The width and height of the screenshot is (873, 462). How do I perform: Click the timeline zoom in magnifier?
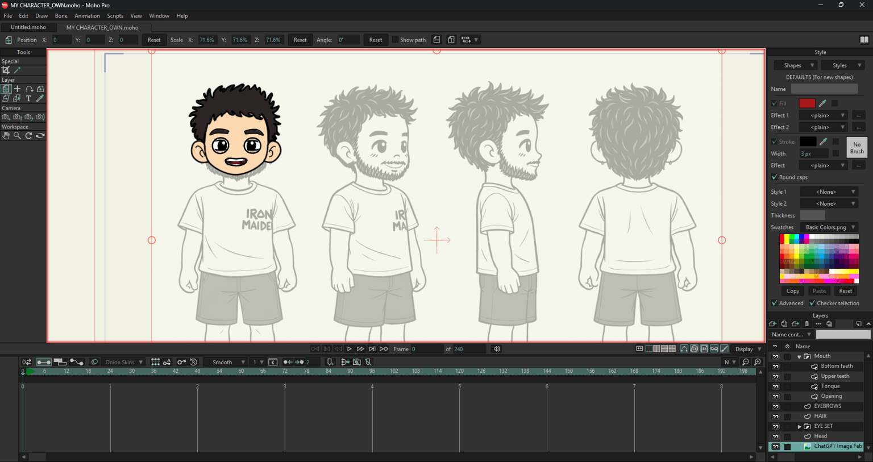tap(758, 362)
